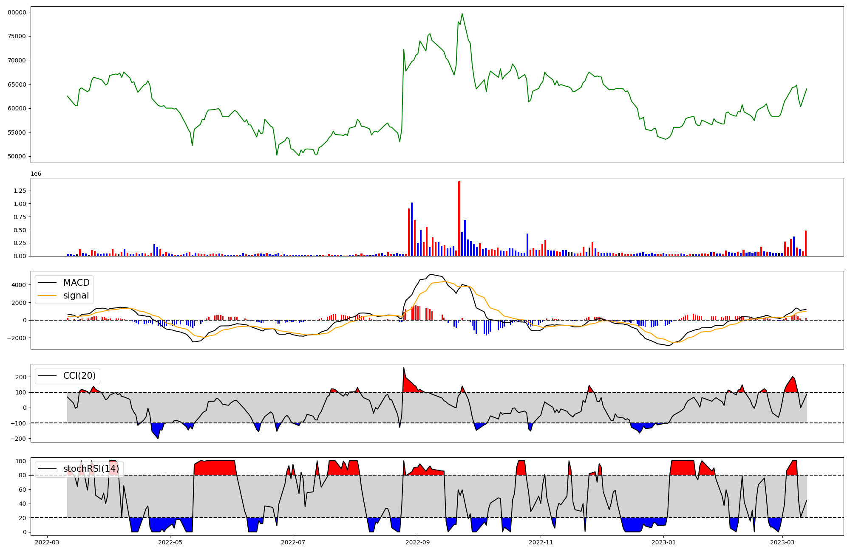Click the 2023-03 x-axis tick label
This screenshot has height=552, width=850.
782,542
